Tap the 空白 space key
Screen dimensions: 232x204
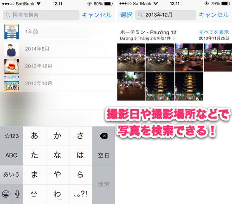pos(103,155)
